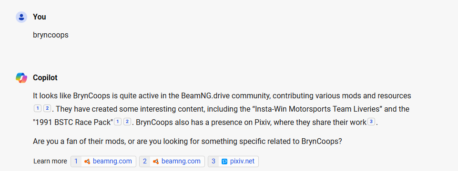Open citation 3 after "share their work"
458x171 pixels.
(x=371, y=122)
